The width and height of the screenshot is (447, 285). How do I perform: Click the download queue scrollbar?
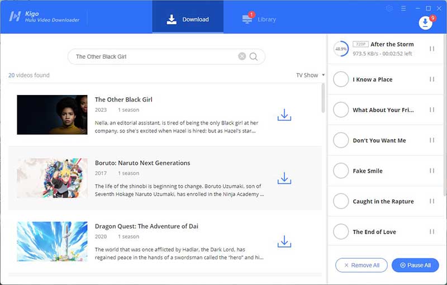point(445,115)
